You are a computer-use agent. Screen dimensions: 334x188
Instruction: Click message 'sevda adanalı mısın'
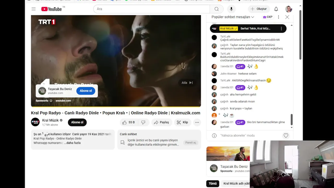point(242,102)
